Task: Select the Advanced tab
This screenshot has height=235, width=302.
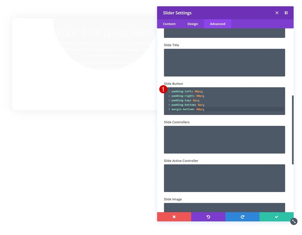Action: pos(218,24)
